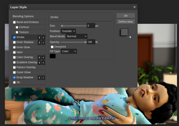Click the Opacity slider handle
Image resolution: width=179 pixels, height=126 pixels.
pos(86,42)
